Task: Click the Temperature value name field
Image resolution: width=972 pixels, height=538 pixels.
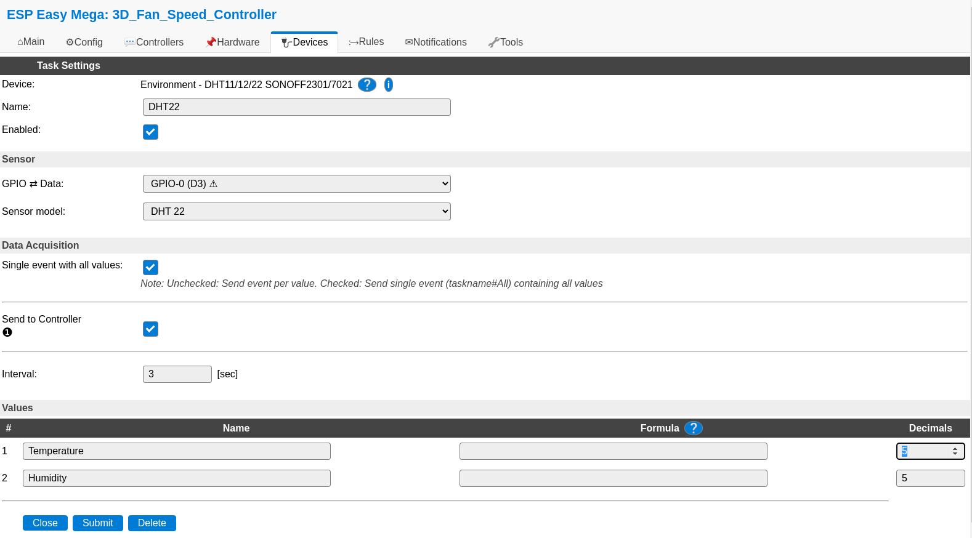Action: click(177, 451)
